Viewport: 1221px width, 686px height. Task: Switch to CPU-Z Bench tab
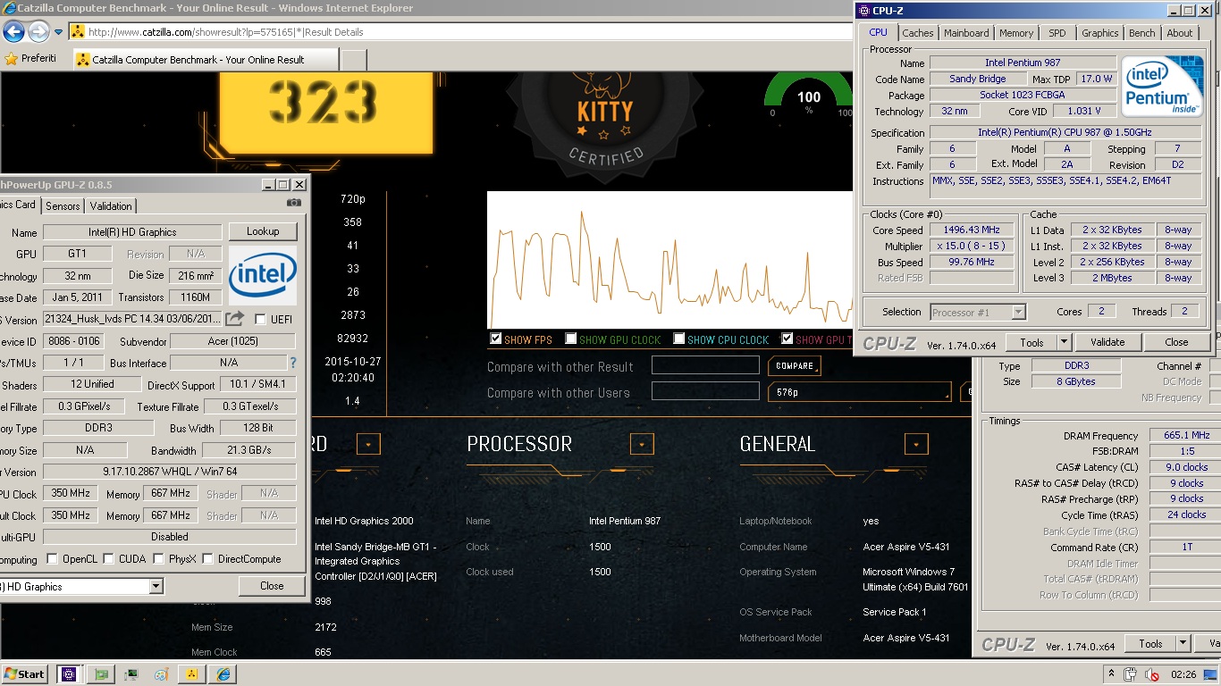(x=1141, y=33)
